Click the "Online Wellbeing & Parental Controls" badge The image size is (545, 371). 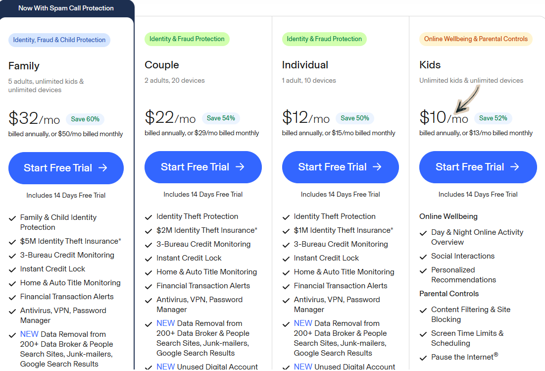[x=476, y=39]
